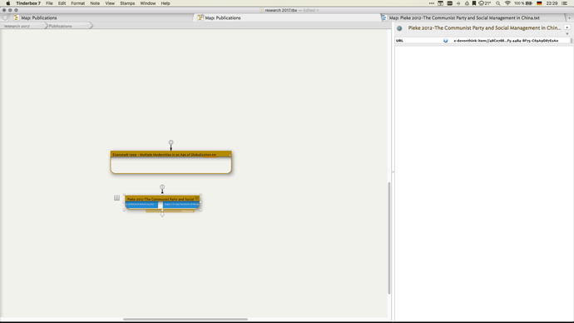Expand the shape handle below the Pieke note
This screenshot has width=574, height=323.
click(x=162, y=215)
